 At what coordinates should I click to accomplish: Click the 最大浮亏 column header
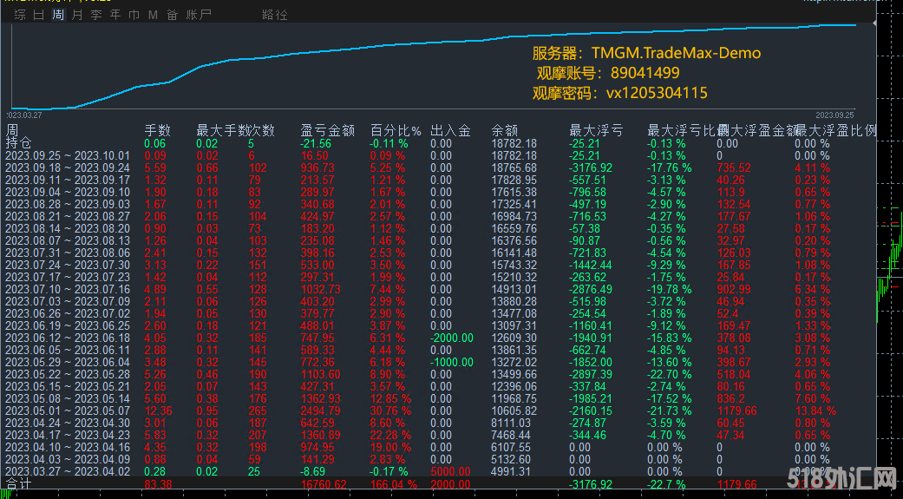596,131
